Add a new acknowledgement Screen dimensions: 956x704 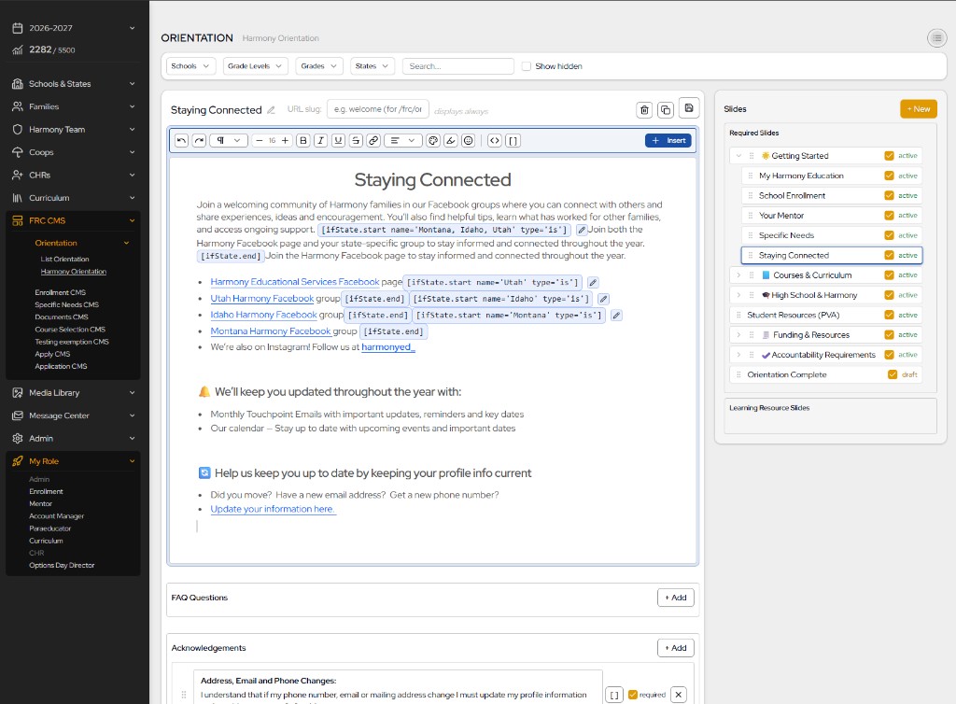point(676,648)
